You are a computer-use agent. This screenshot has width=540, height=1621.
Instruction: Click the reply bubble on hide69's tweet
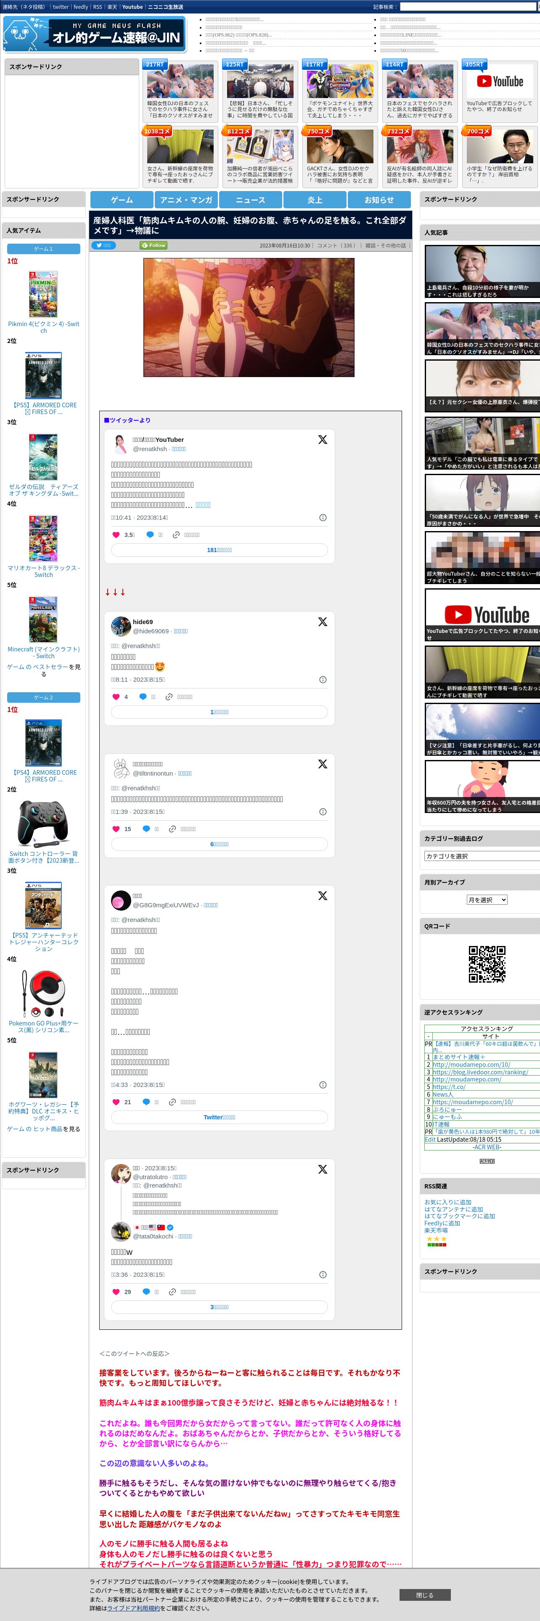(143, 696)
